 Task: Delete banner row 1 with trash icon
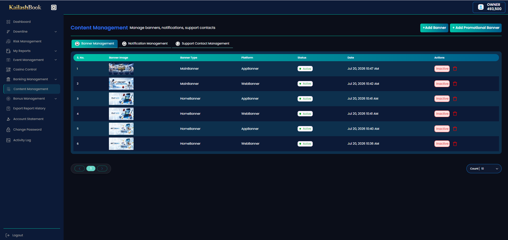click(455, 69)
